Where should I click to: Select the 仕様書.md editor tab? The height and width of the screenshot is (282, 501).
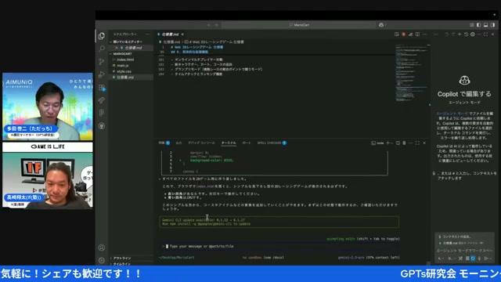tap(171, 34)
